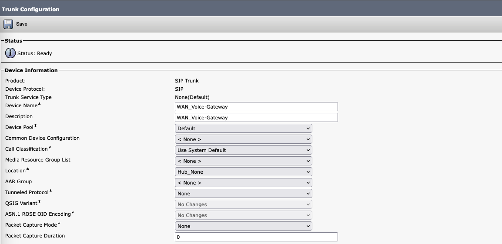Click the Status: Ready message text
The image size is (502, 244).
pos(35,53)
